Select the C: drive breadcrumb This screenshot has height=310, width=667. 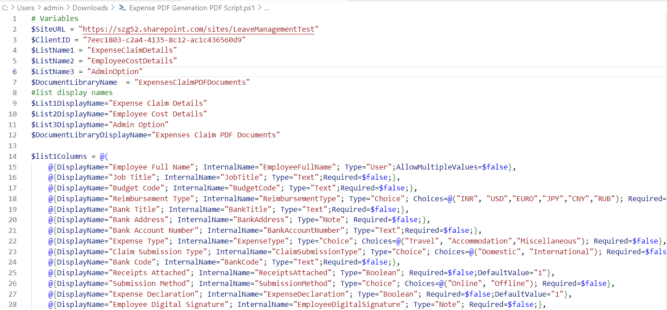tap(5, 8)
